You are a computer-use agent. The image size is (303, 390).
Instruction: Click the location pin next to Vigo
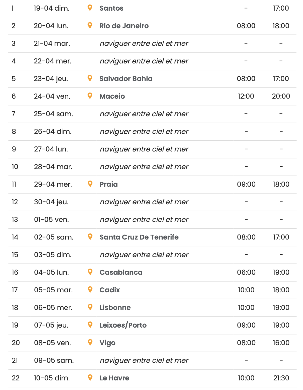(x=90, y=342)
